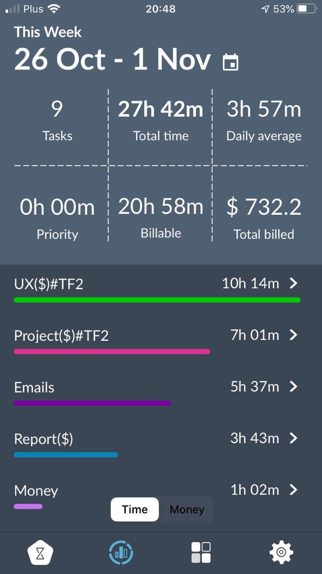The height and width of the screenshot is (574, 322).
Task: Tap the green progress bar under UX($)#TF2
Action: 157,300
